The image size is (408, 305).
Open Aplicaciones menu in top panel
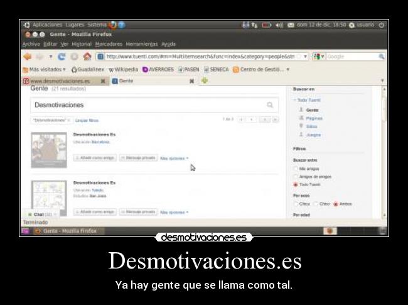click(x=47, y=25)
